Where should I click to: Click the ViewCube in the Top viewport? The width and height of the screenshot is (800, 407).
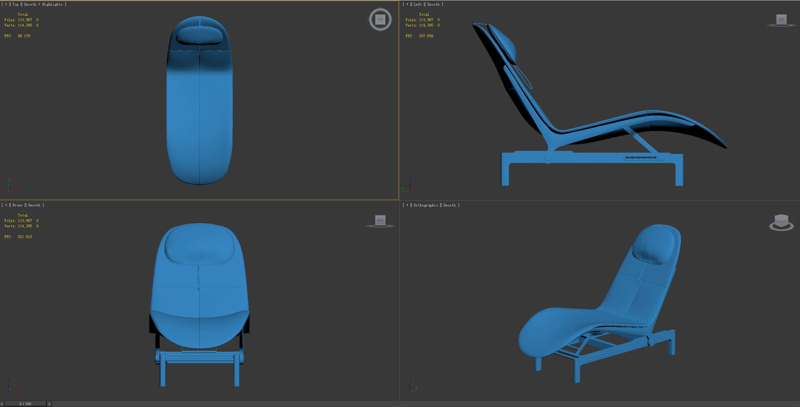[380, 19]
